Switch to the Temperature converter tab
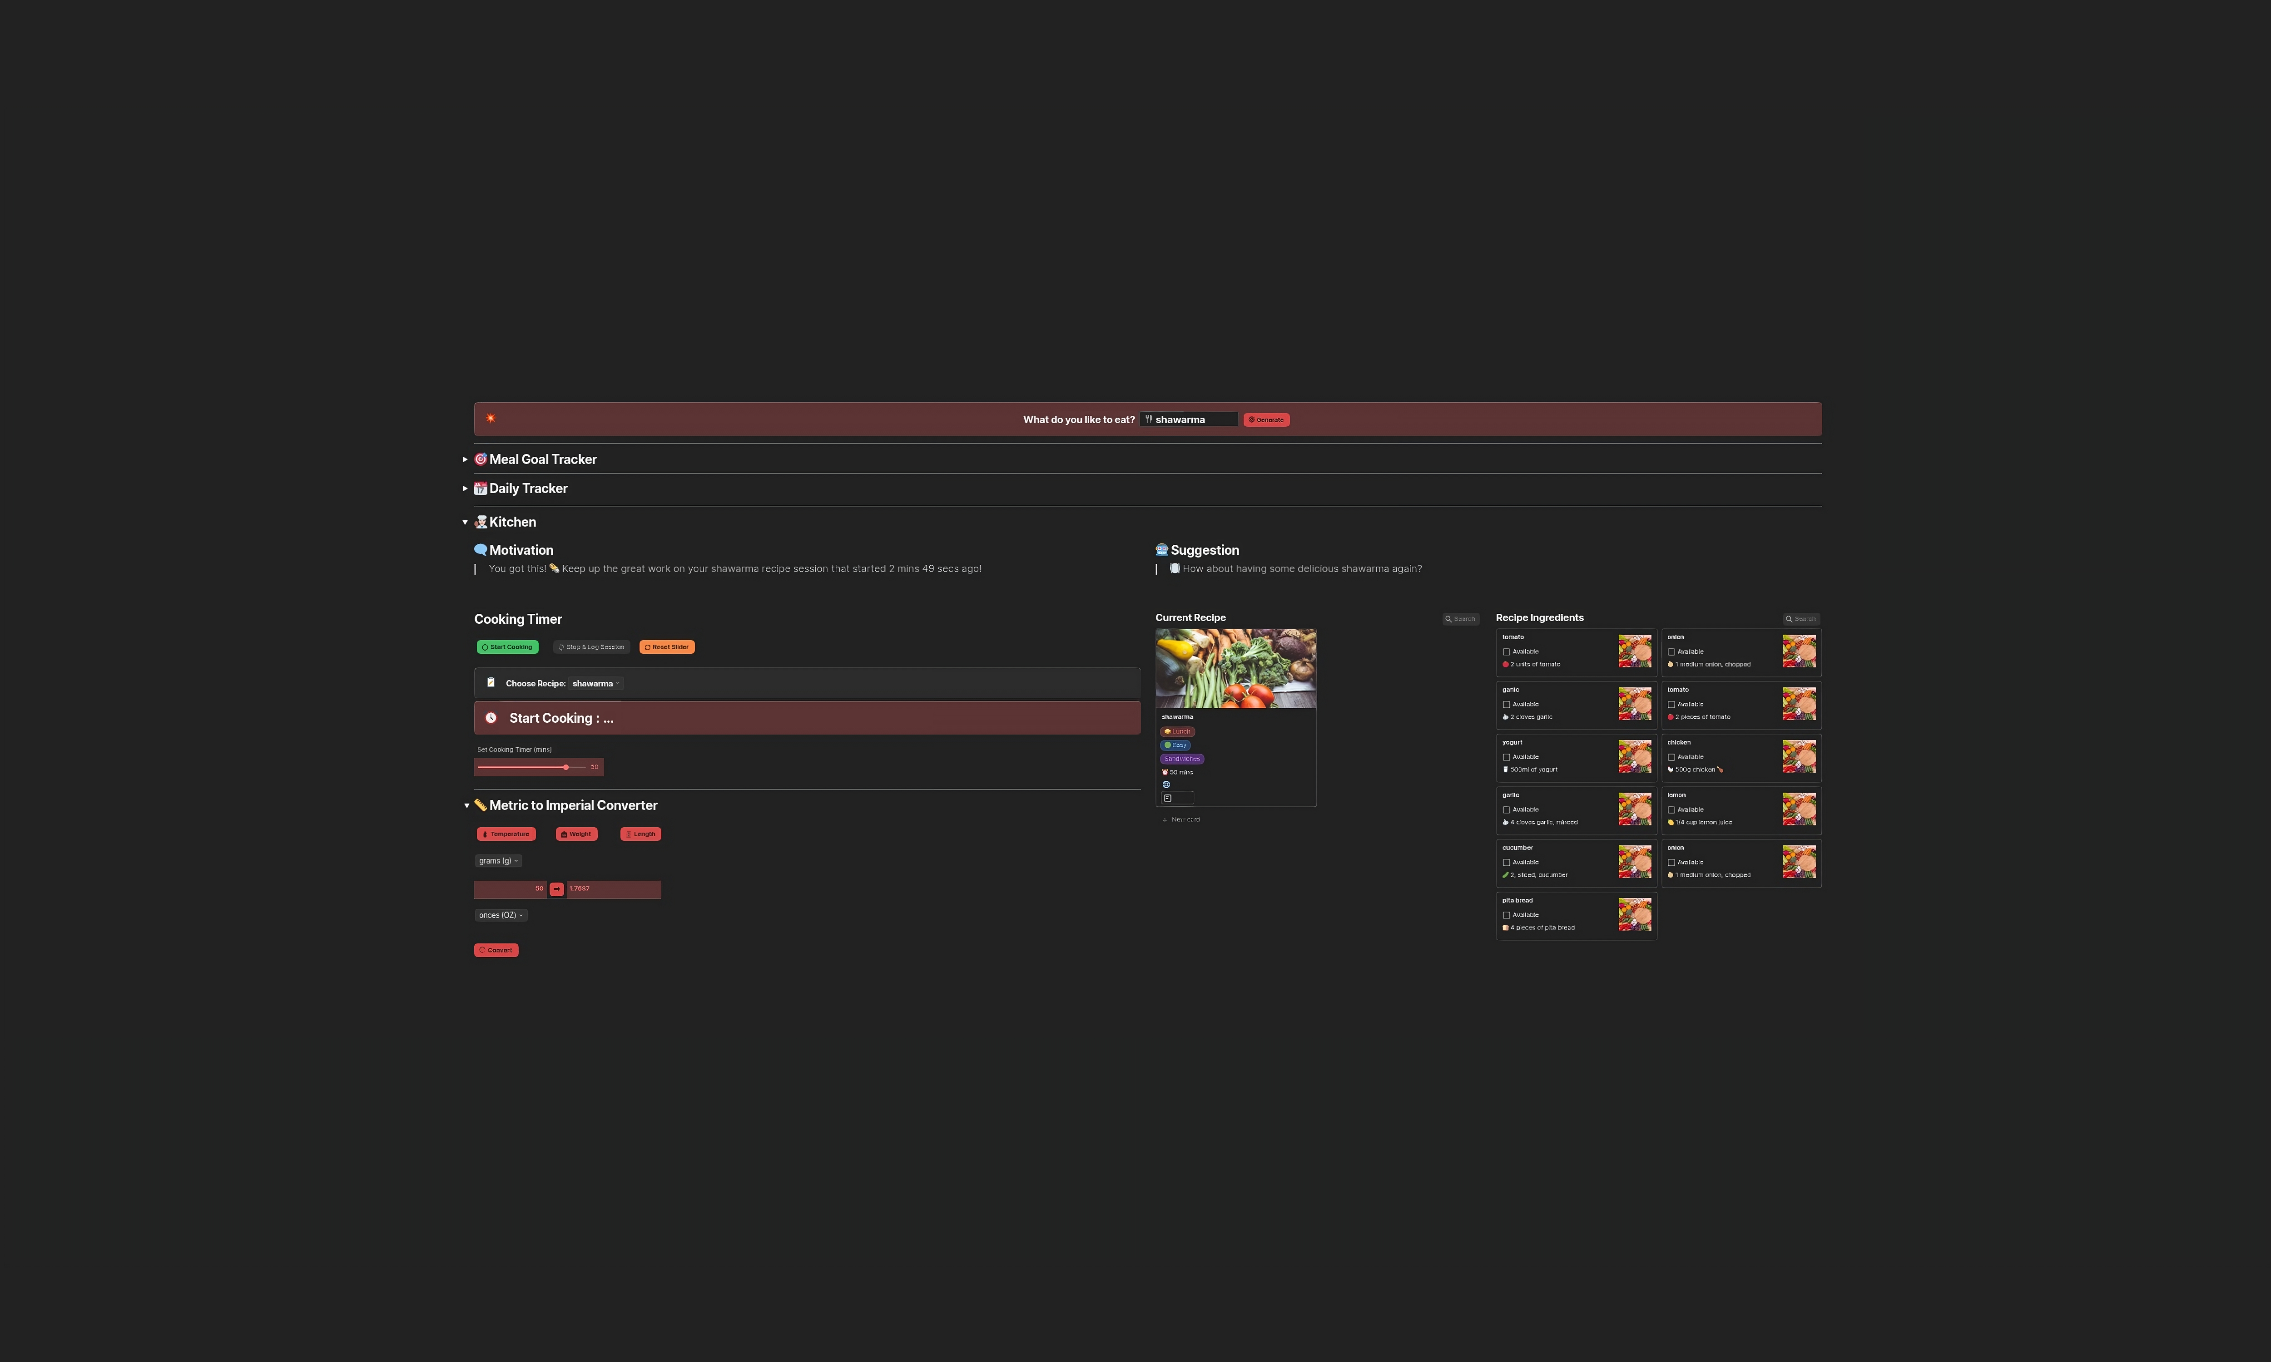The image size is (2271, 1362). [x=506, y=834]
